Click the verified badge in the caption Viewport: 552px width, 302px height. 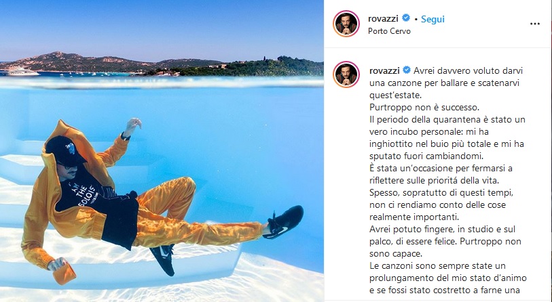tap(406, 70)
